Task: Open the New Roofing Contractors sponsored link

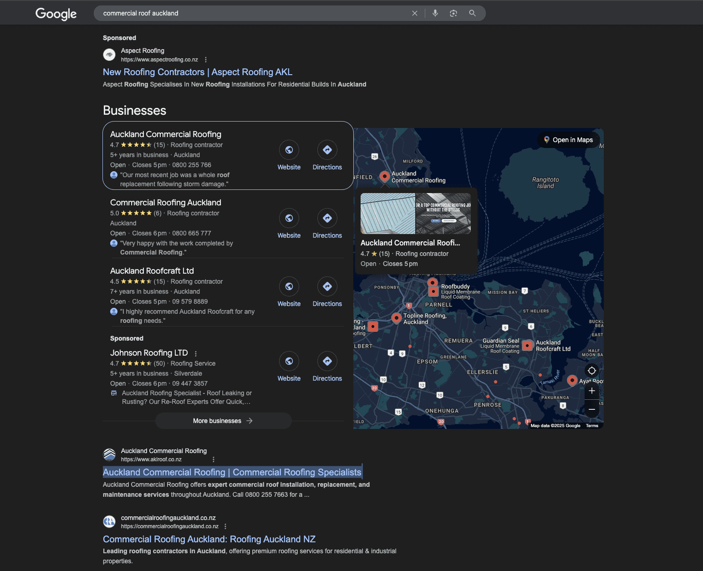Action: 198,72
